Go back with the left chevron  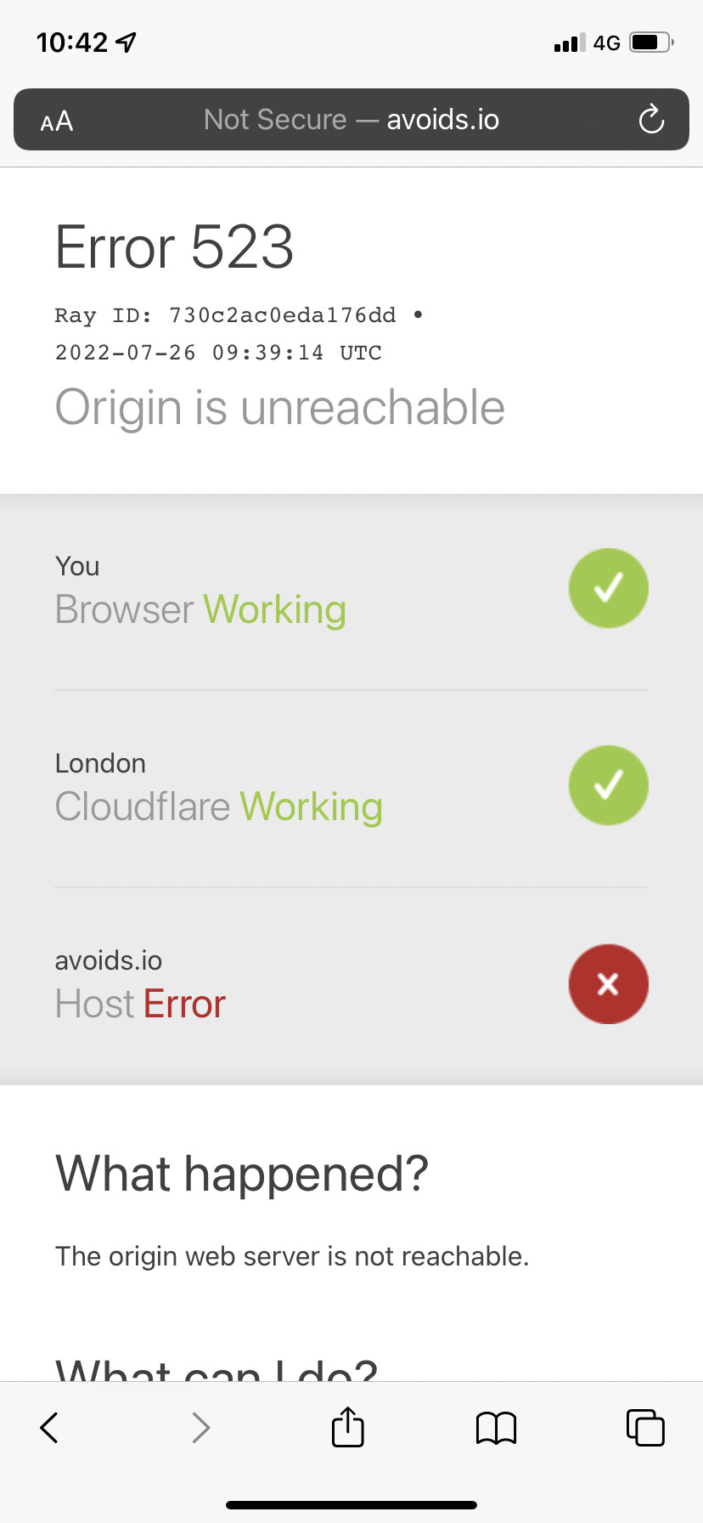click(x=49, y=1427)
